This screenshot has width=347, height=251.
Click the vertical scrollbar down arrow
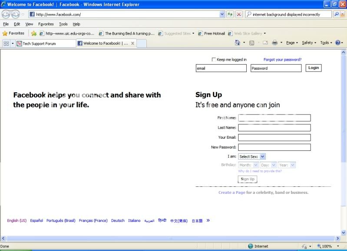pos(343,232)
